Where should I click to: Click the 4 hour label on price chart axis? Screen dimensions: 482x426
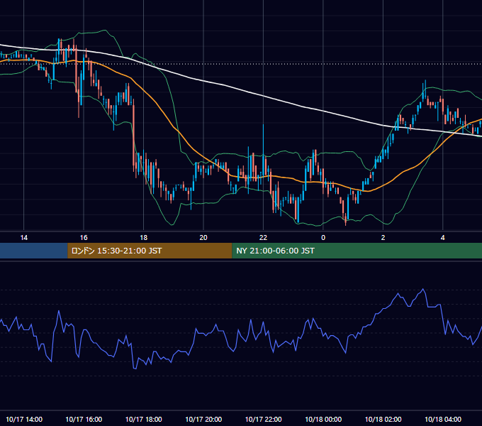pyautogui.click(x=442, y=238)
